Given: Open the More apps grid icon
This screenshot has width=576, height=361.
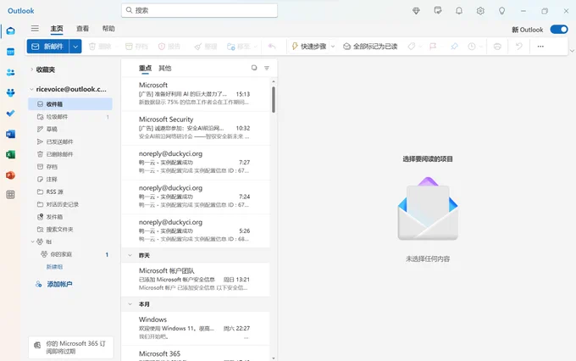Looking at the screenshot, I should point(11,195).
